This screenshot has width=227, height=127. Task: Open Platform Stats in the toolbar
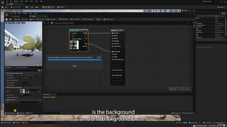(108, 19)
